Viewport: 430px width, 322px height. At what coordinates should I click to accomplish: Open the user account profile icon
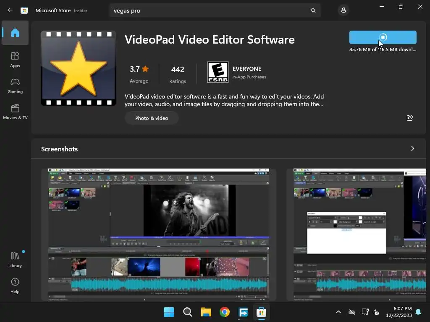click(343, 10)
